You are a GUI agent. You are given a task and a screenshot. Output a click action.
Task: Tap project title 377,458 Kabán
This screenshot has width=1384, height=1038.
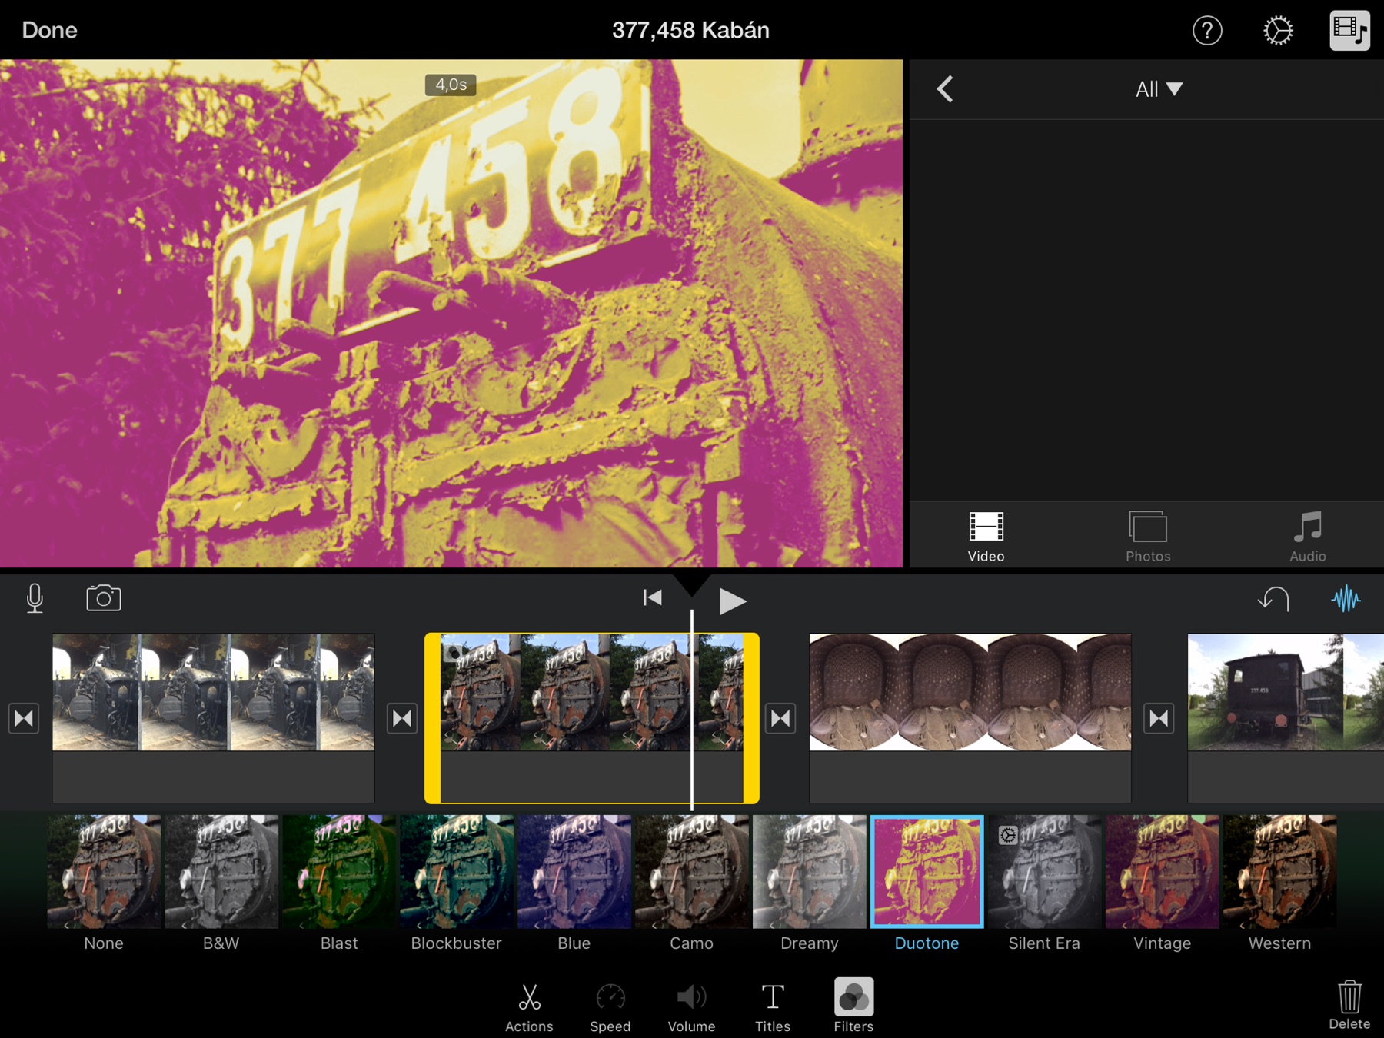[690, 30]
